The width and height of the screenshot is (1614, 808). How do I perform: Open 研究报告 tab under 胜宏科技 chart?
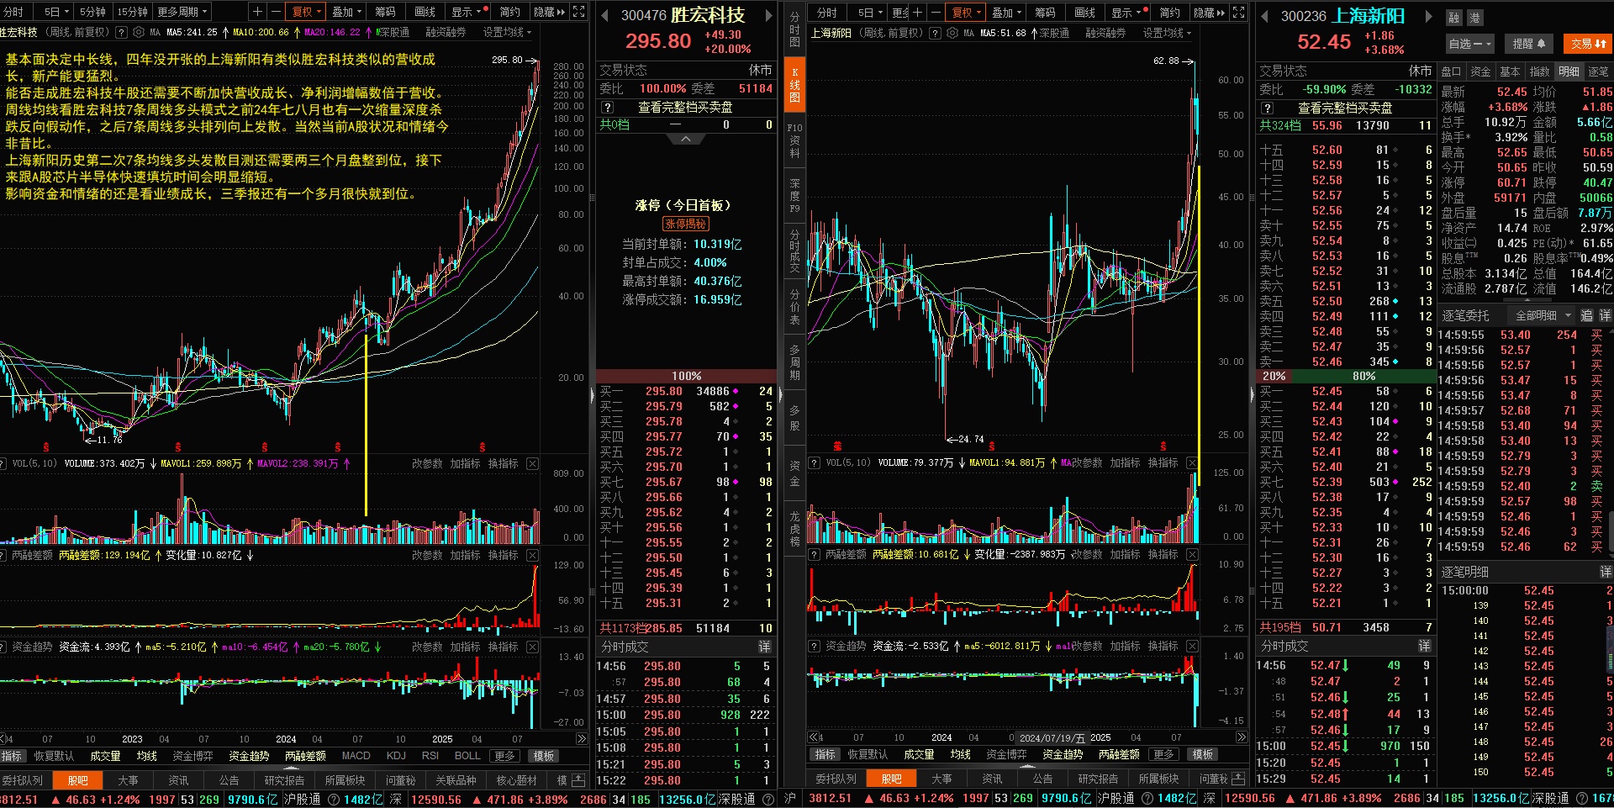(x=284, y=780)
